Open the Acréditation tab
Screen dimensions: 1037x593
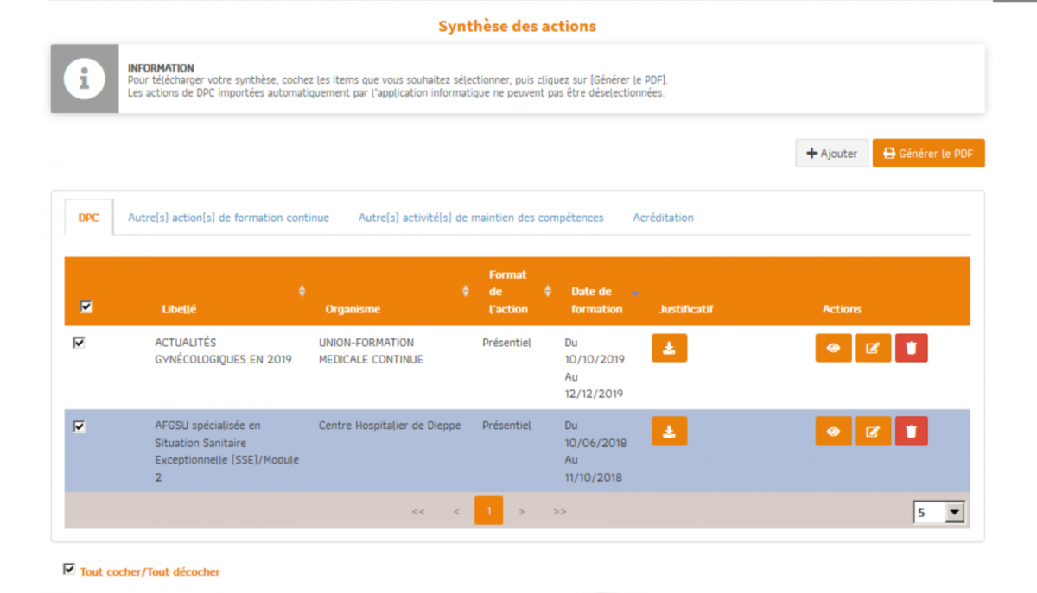click(x=663, y=218)
